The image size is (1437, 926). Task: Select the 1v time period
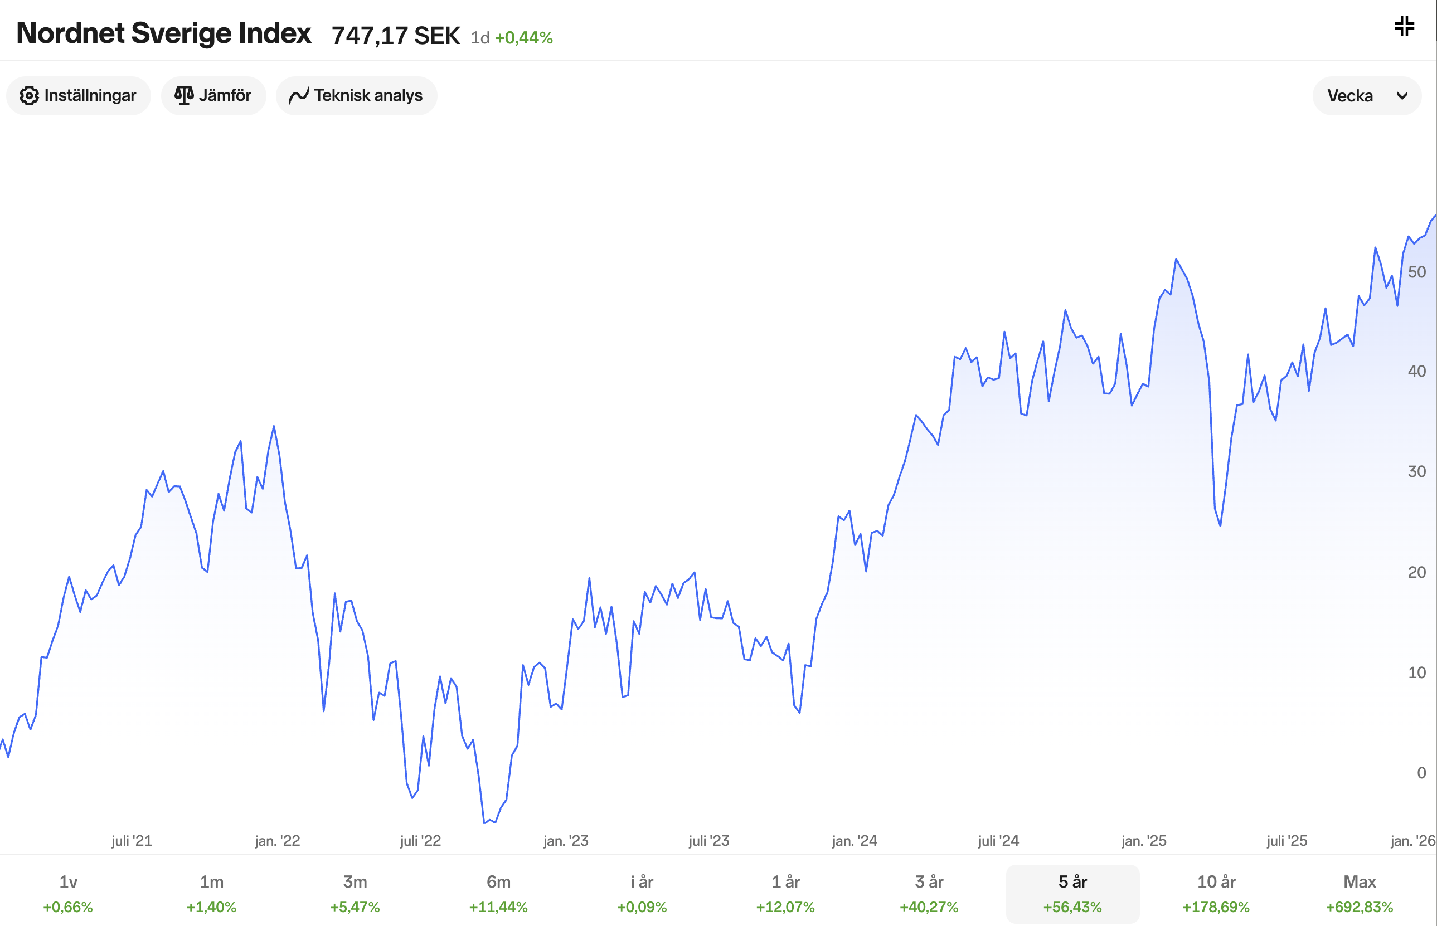(68, 894)
